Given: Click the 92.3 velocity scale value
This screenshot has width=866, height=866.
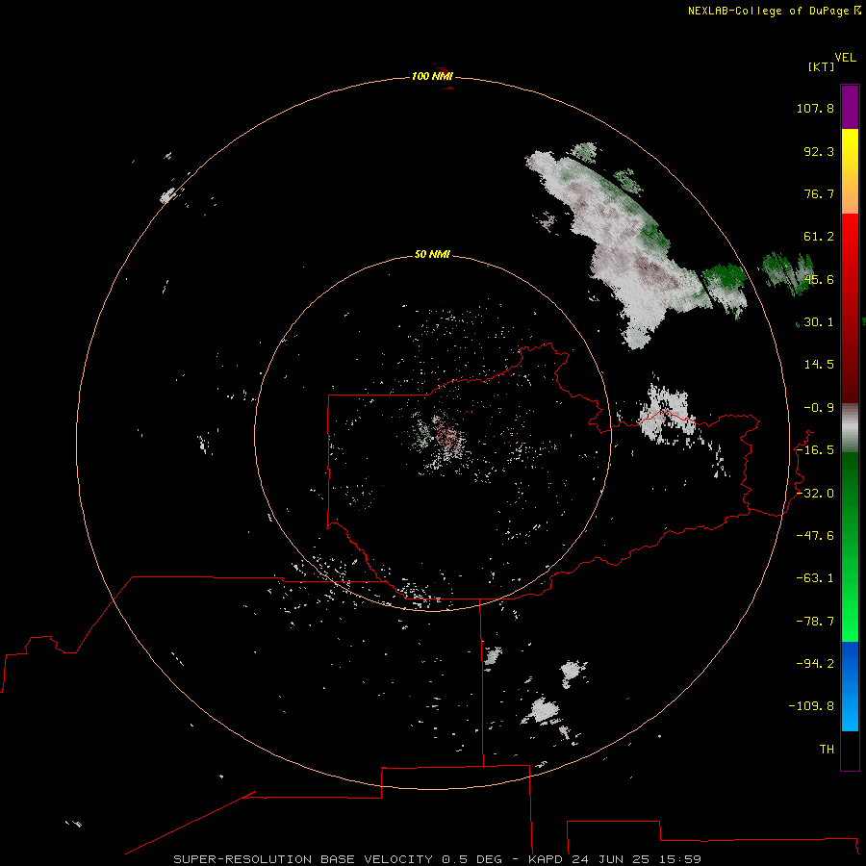Looking at the screenshot, I should pos(819,151).
